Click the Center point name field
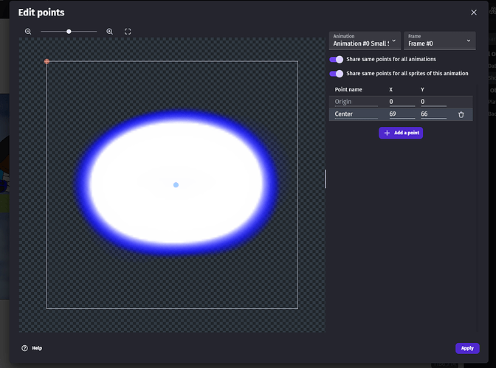The height and width of the screenshot is (368, 496). coord(356,114)
